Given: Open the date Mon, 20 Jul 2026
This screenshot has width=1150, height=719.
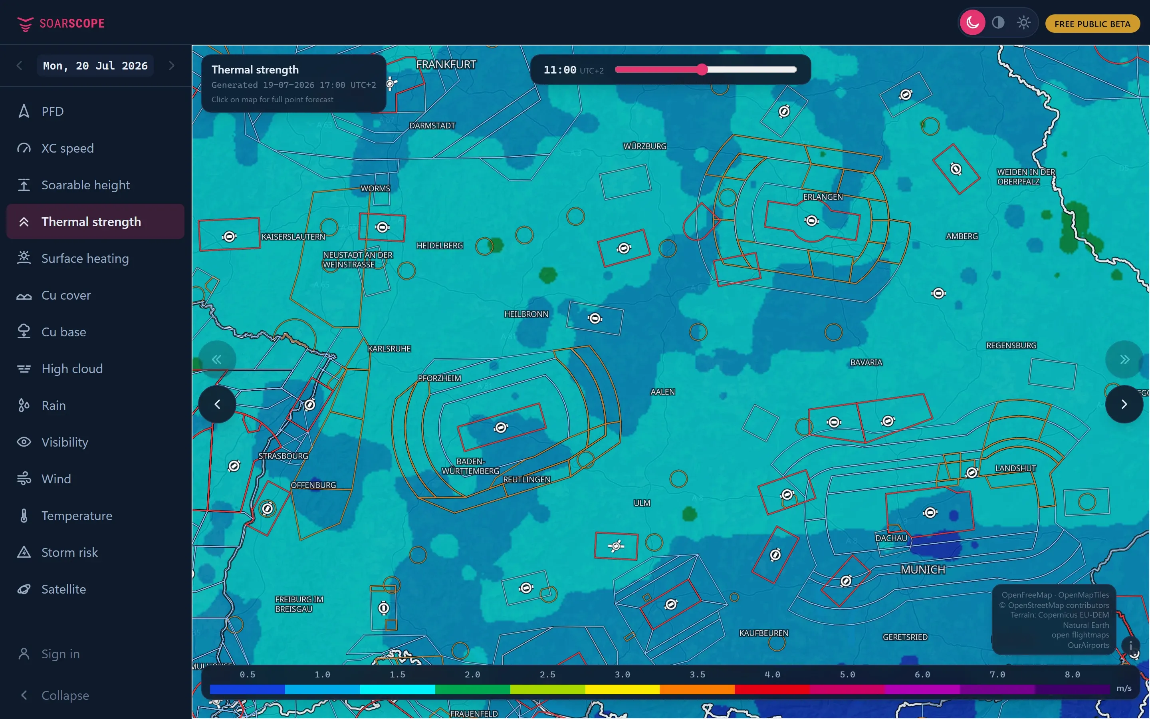Looking at the screenshot, I should pos(95,66).
